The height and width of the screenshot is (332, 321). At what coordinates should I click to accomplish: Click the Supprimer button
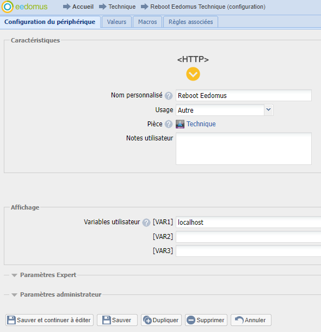(x=206, y=320)
